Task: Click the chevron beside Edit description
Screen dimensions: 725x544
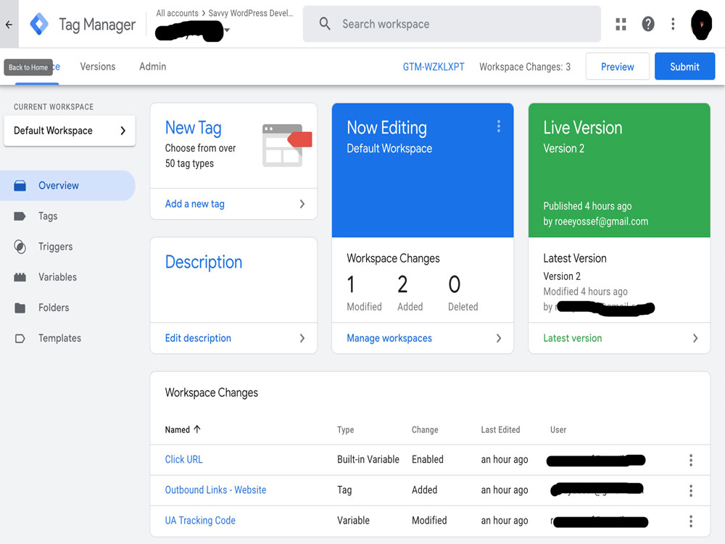Action: [x=302, y=338]
